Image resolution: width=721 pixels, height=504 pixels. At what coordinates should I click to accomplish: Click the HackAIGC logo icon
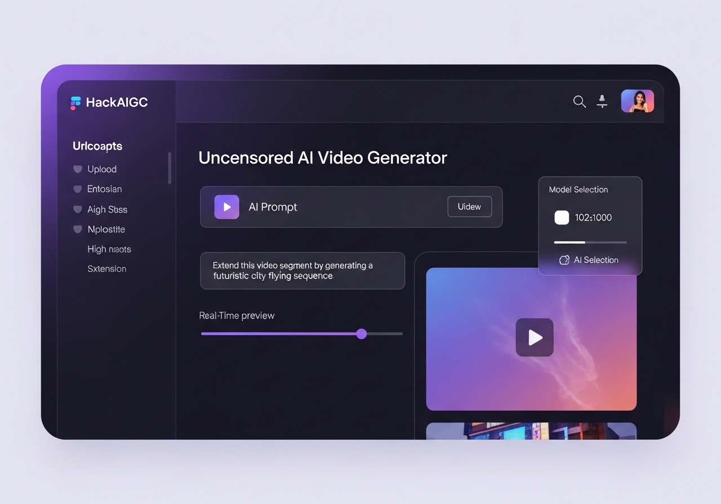point(75,102)
